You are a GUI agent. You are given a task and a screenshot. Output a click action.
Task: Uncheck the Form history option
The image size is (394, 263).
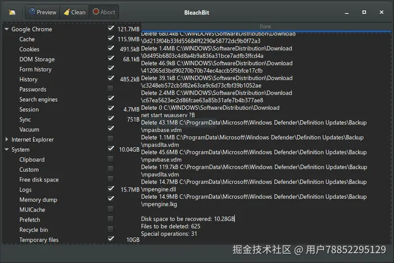[110, 69]
